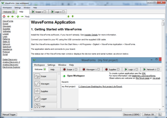Click the Manual Trigger button

pyautogui.click(x=9, y=114)
